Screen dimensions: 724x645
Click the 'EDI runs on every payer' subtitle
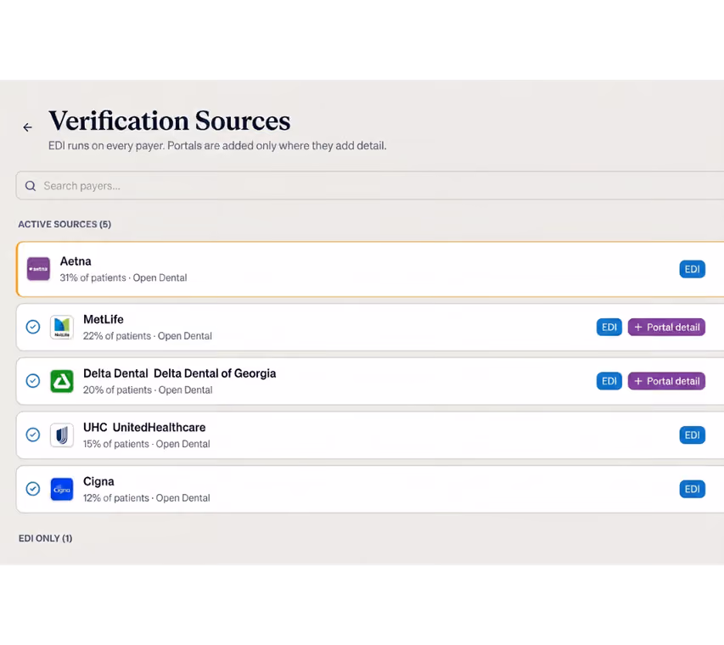(x=217, y=146)
